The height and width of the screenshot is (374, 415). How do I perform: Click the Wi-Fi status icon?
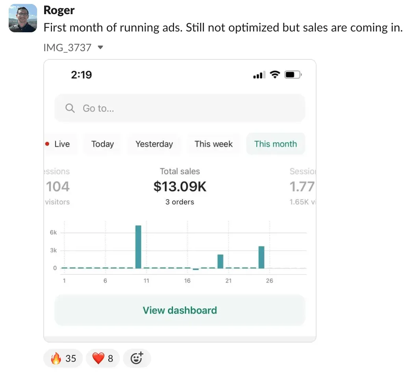275,75
